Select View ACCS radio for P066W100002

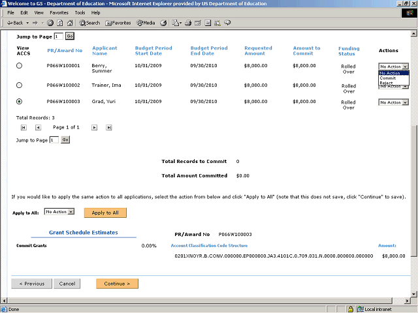coord(19,85)
